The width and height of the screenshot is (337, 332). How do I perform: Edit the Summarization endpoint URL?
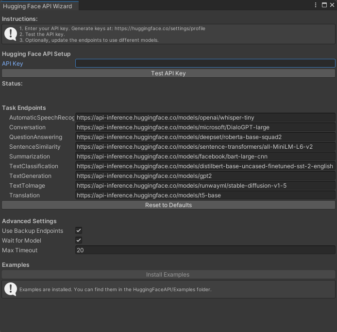205,157
